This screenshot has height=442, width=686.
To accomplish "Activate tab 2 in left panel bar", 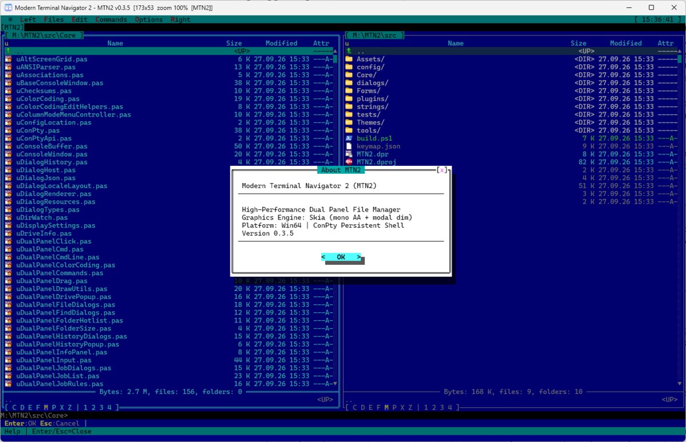I will pos(93,407).
